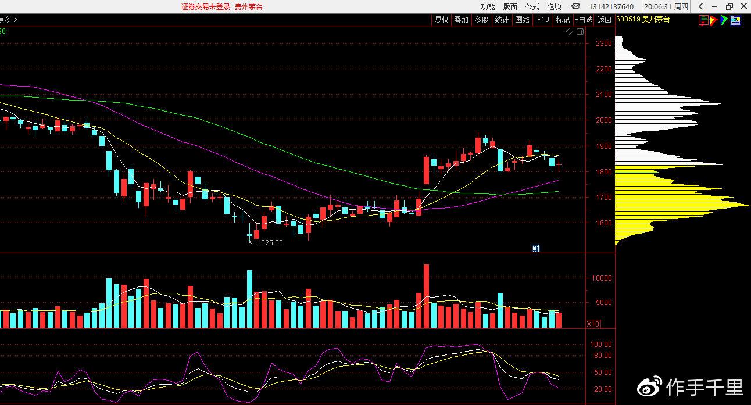Viewport: 751px width, 405px height.
Task: Click the red list-style icon at top right
Action: click(x=703, y=20)
